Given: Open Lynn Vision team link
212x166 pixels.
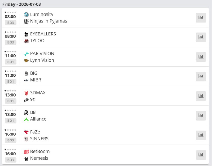Looking at the screenshot, I should tap(42, 60).
